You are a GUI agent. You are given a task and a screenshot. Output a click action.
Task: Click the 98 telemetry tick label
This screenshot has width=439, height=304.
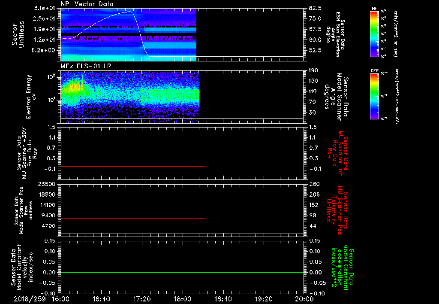pos(313,216)
